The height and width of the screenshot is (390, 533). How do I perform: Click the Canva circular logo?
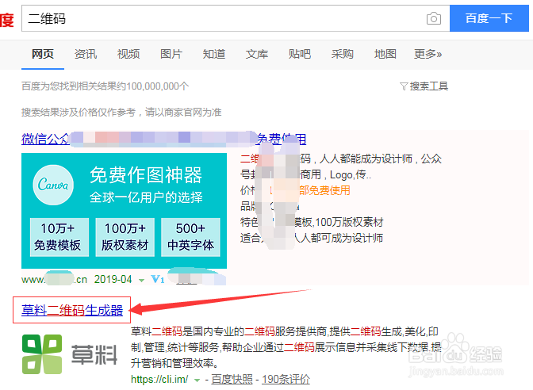pyautogui.click(x=53, y=185)
